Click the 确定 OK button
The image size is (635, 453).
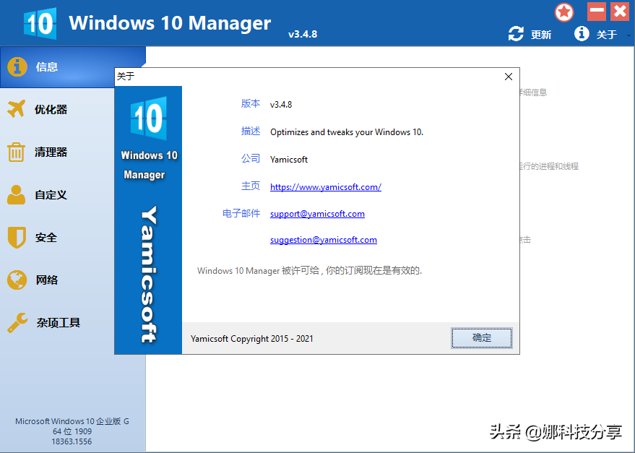(x=482, y=338)
